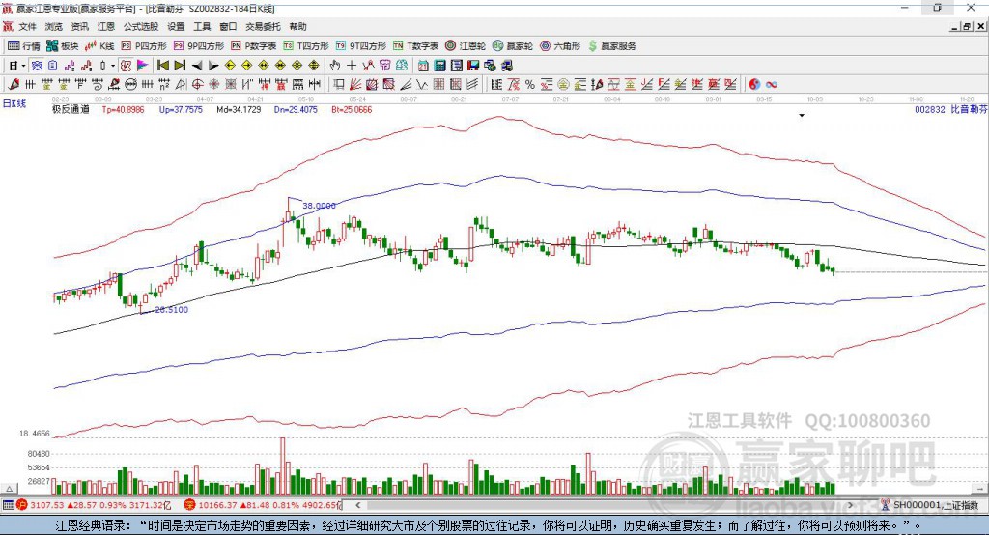Open the 交易委托 menu

pos(263,26)
